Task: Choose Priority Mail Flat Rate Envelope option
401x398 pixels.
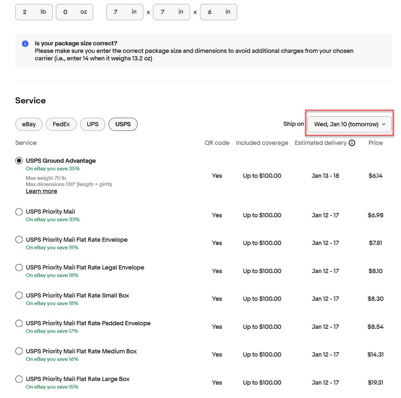Action: click(x=19, y=239)
